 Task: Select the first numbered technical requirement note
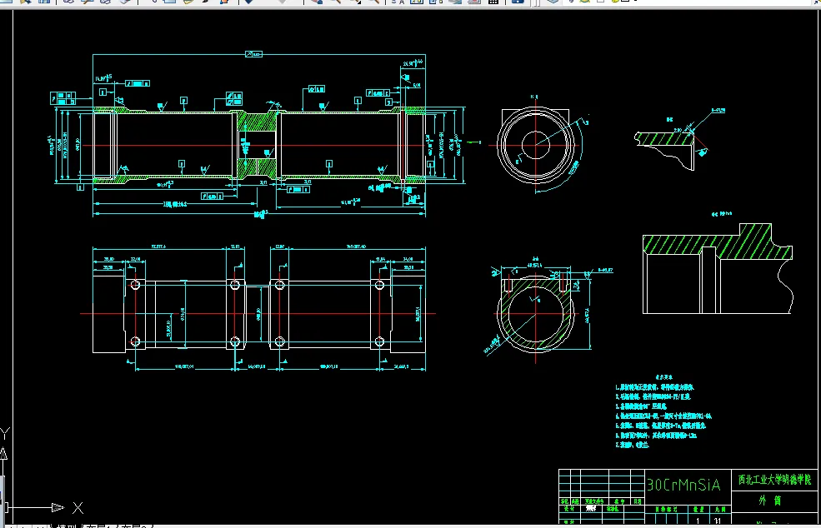click(654, 387)
